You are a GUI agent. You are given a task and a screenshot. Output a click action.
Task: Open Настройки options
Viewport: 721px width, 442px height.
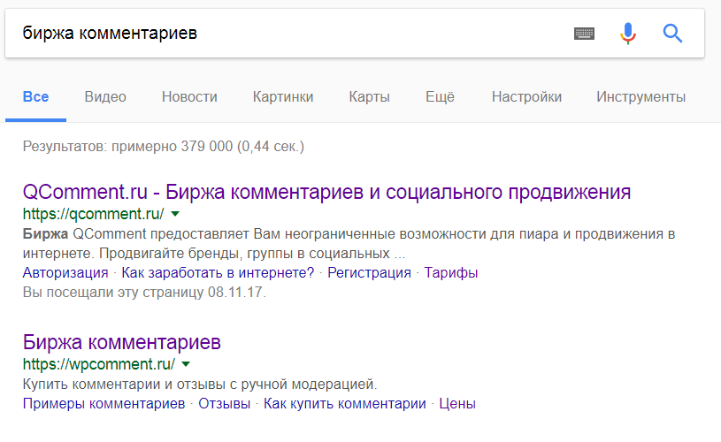(526, 97)
